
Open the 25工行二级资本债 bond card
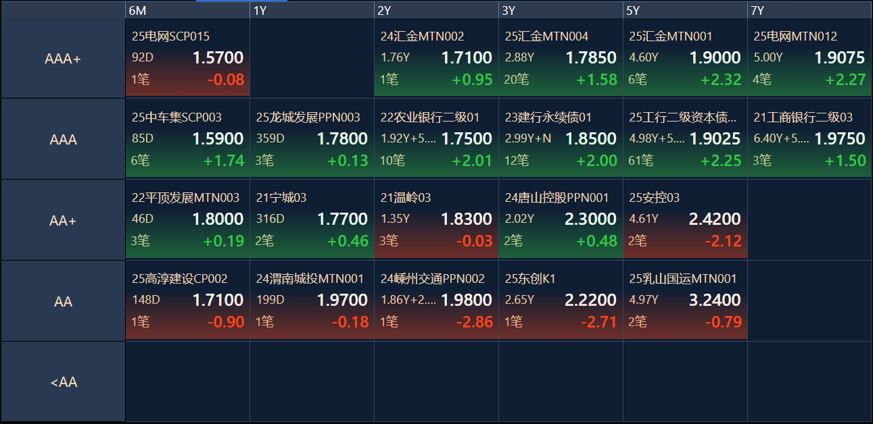685,138
